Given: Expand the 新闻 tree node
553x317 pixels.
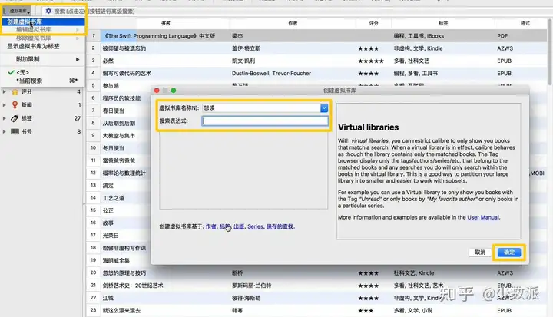Looking at the screenshot, I should point(5,104).
